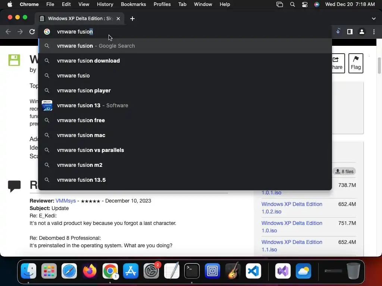Choose suggestion vmware fusion 13.5

[x=185, y=180]
